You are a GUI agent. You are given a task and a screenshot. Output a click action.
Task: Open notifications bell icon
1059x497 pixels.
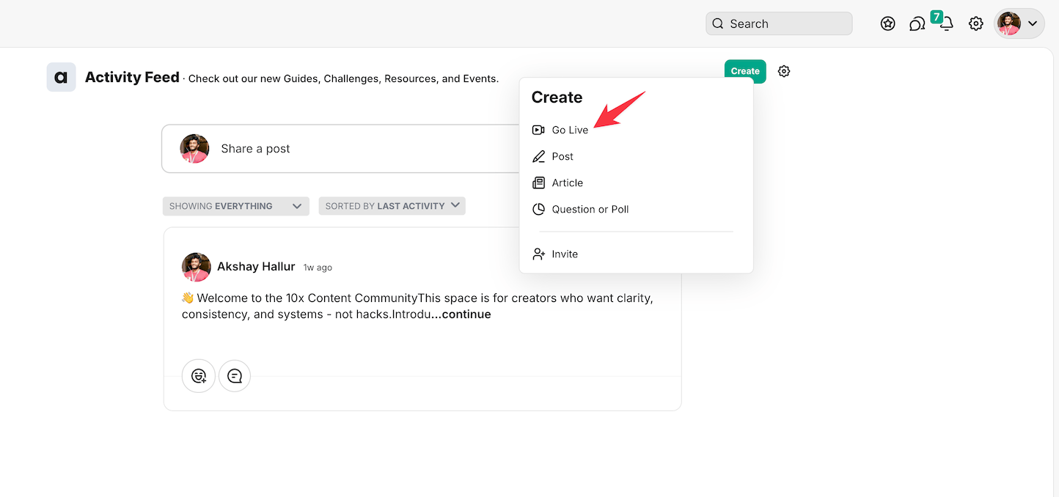tap(947, 24)
